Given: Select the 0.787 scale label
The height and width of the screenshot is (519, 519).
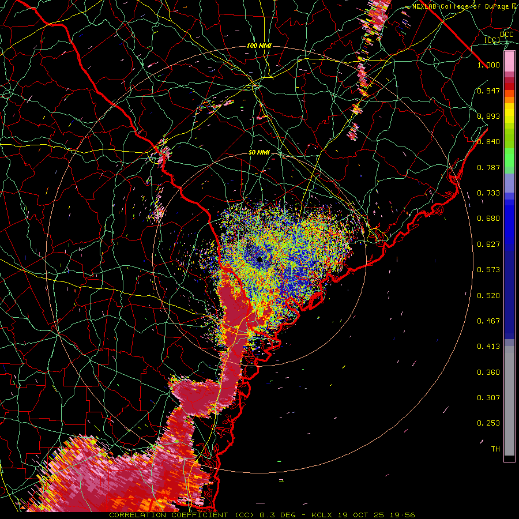Looking at the screenshot, I should click(488, 167).
